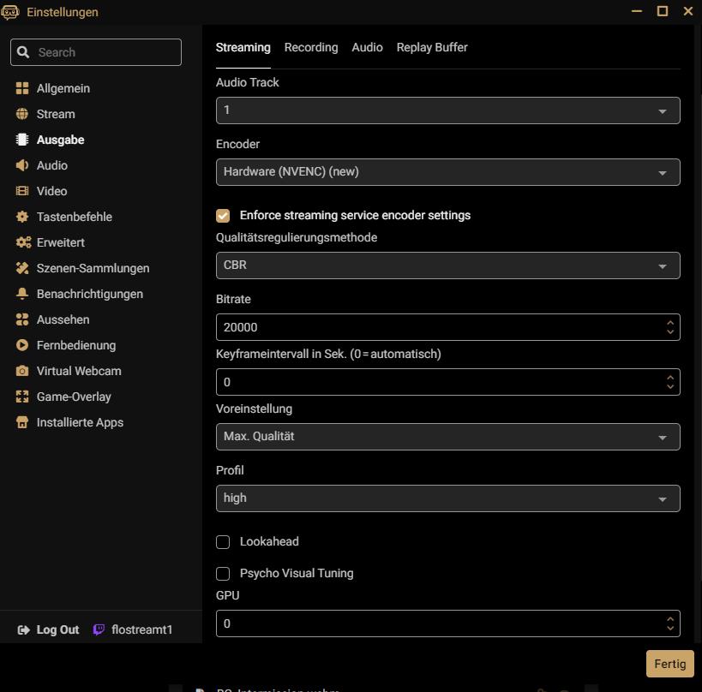Screen dimensions: 702x692
Task: Click the Fertig button
Action: (669, 664)
